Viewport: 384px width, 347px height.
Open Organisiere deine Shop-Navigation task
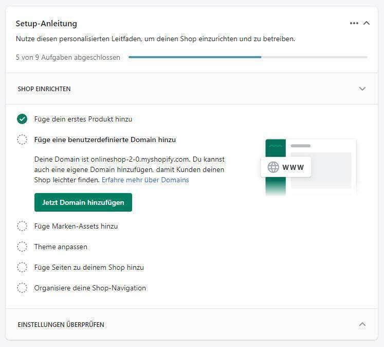tap(90, 288)
